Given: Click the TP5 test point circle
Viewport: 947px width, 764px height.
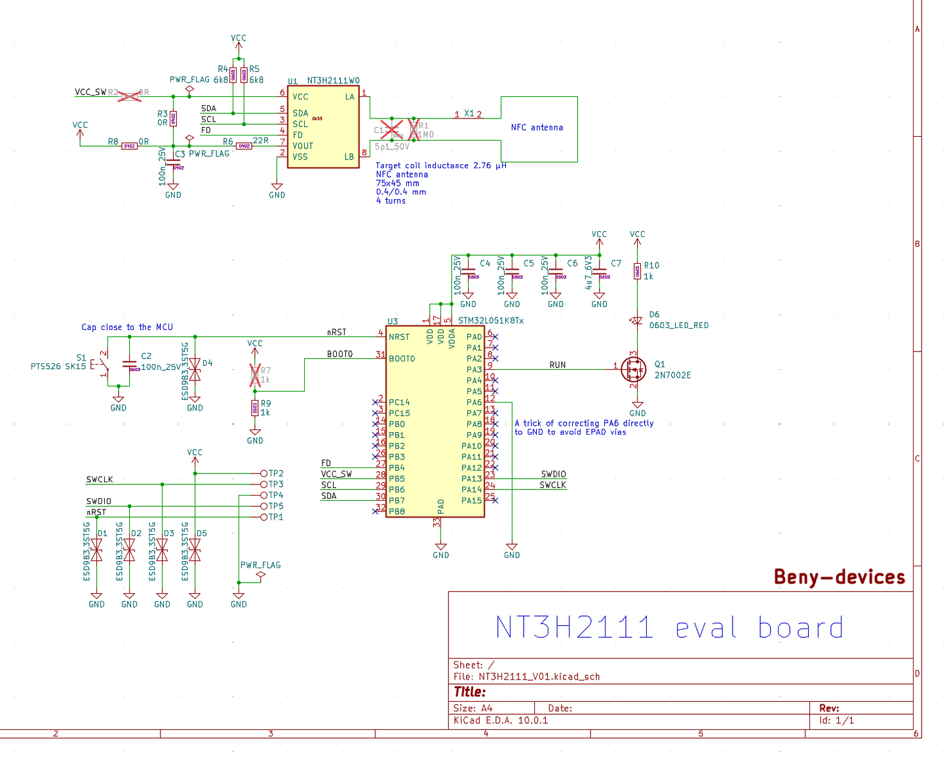Looking at the screenshot, I should 263,506.
